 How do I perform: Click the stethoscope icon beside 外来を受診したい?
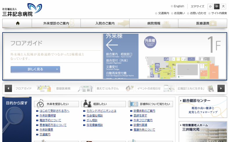[x=40, y=103]
